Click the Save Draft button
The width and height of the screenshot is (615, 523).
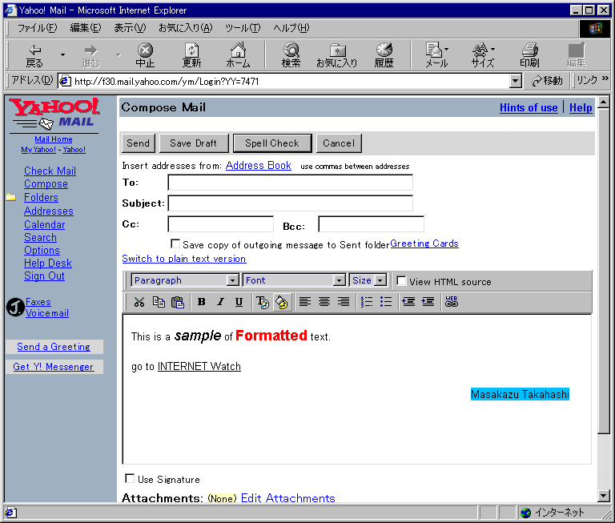pos(193,143)
